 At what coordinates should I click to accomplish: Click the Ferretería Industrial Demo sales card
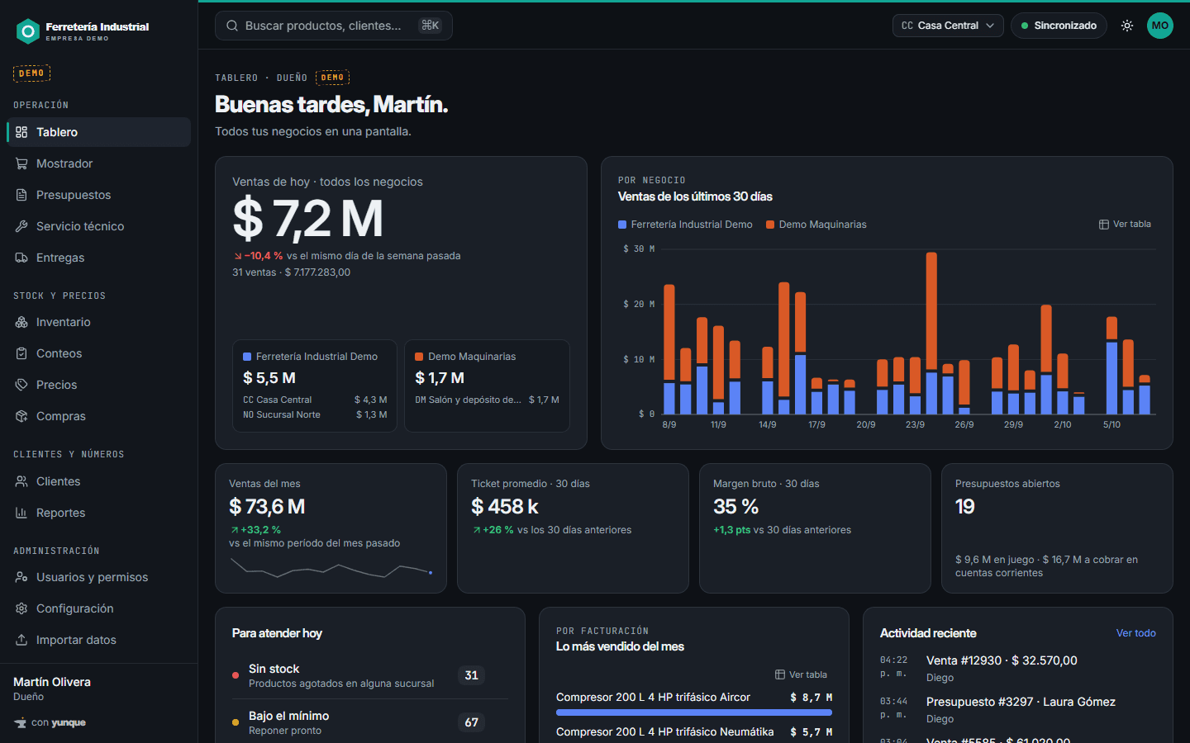[315, 386]
